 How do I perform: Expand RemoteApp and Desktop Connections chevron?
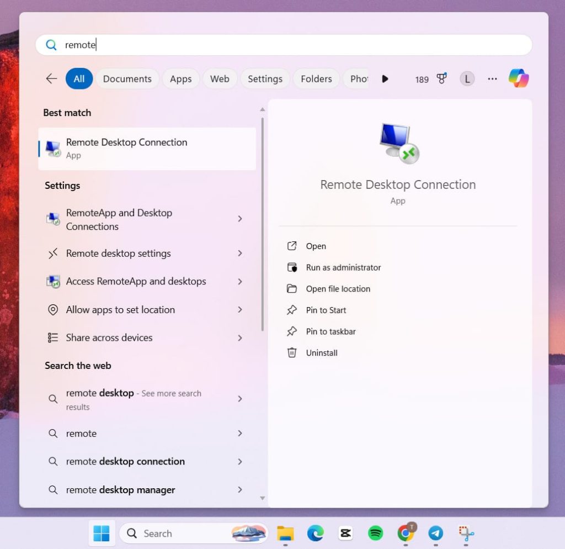point(240,219)
